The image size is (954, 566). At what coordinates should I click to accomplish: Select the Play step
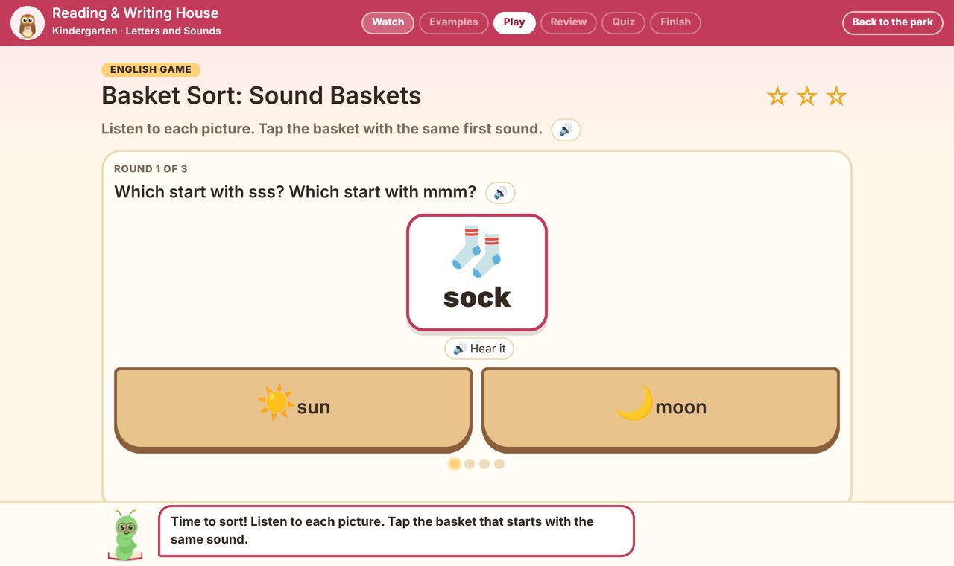514,22
